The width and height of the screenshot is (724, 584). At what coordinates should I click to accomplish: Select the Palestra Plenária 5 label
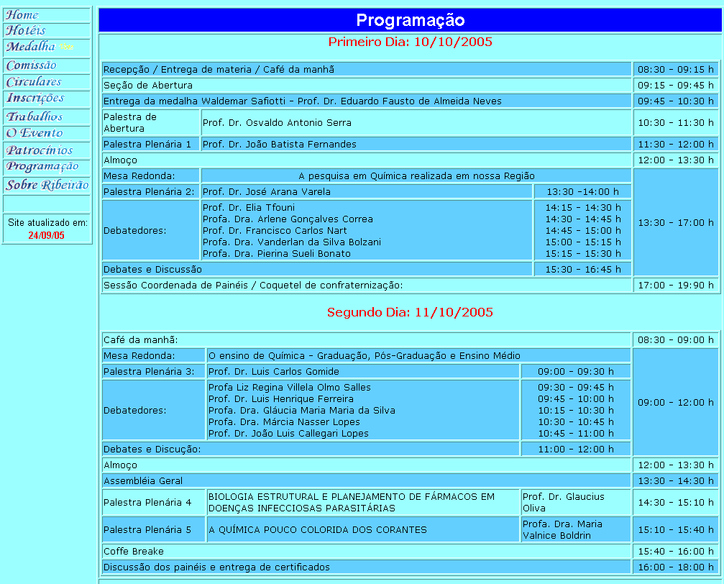(x=147, y=529)
